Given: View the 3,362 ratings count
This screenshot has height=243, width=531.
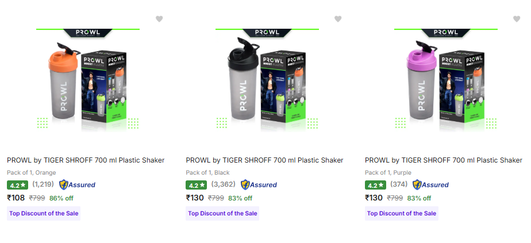Looking at the screenshot, I should click(x=224, y=184).
